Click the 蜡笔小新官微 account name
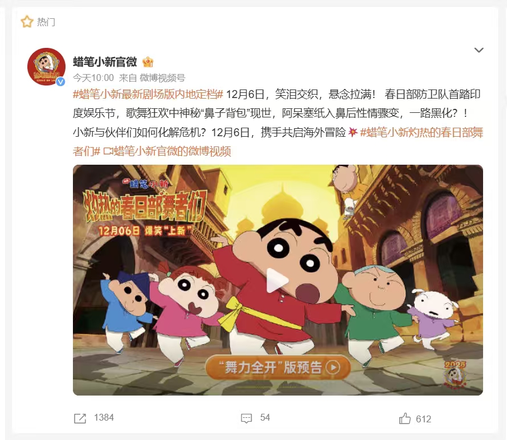 (105, 62)
